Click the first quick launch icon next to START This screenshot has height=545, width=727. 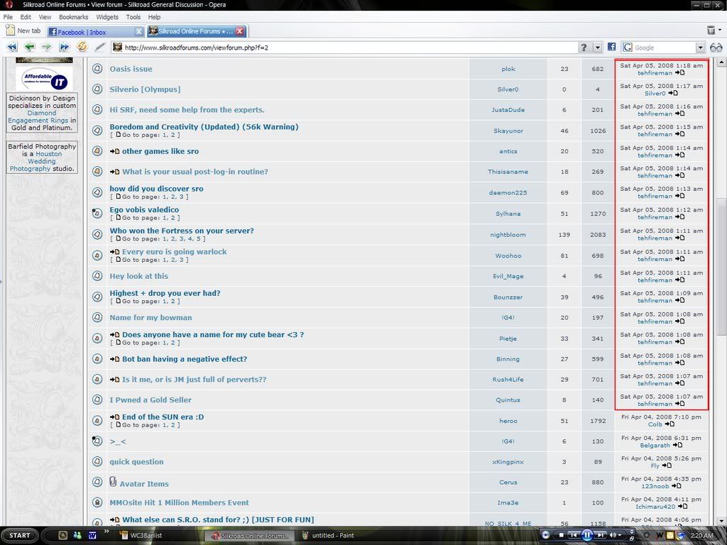point(62,535)
